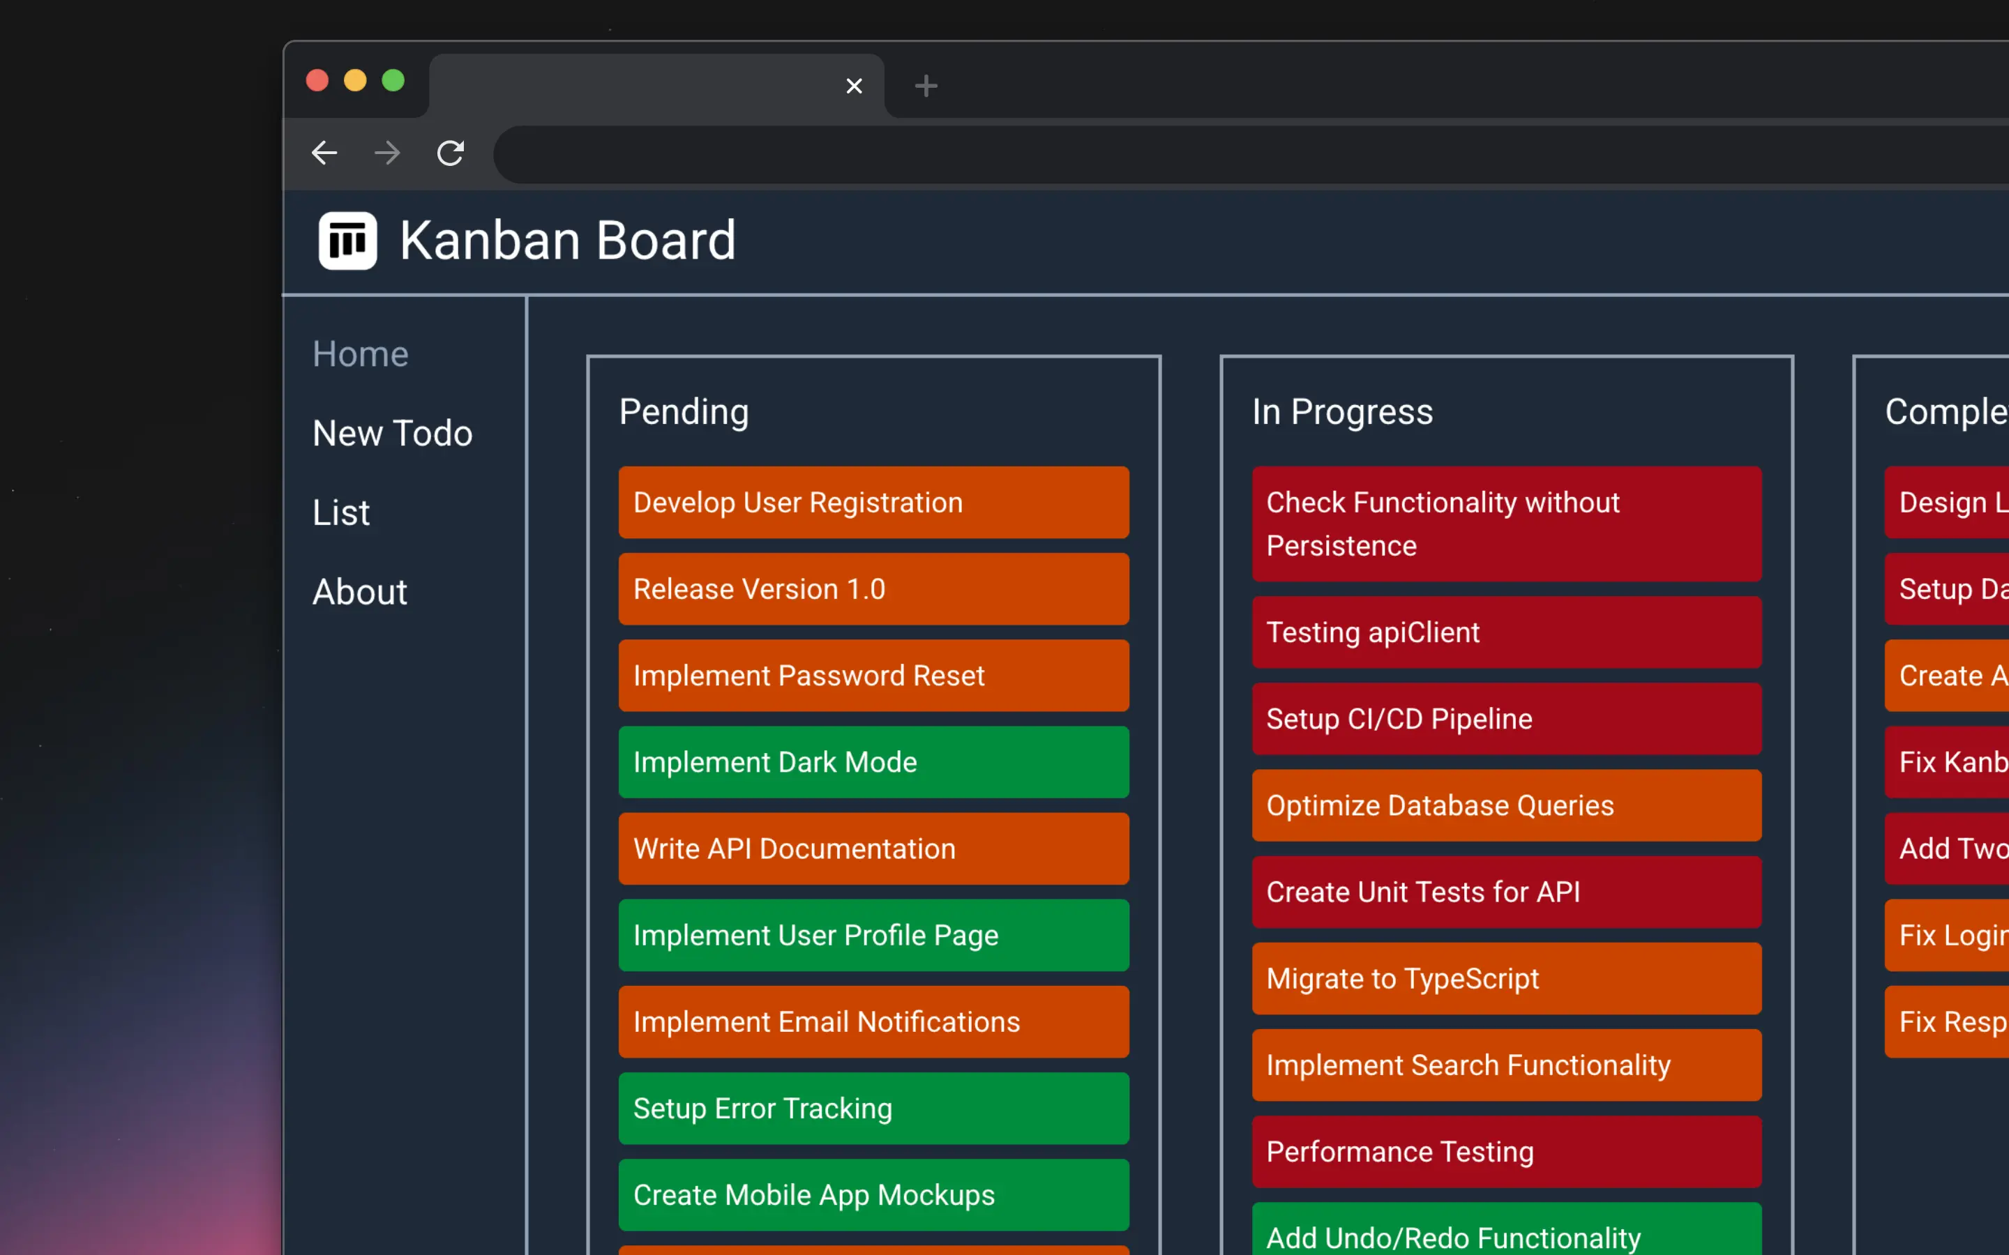Open the Implement Dark Mode task
This screenshot has width=2009, height=1255.
[873, 761]
